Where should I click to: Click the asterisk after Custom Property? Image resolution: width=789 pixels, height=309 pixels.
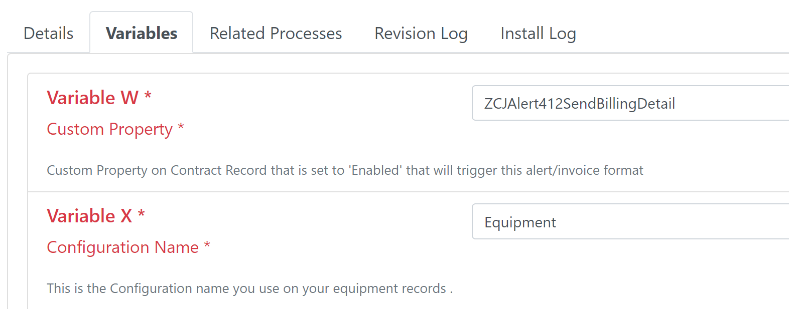(181, 127)
